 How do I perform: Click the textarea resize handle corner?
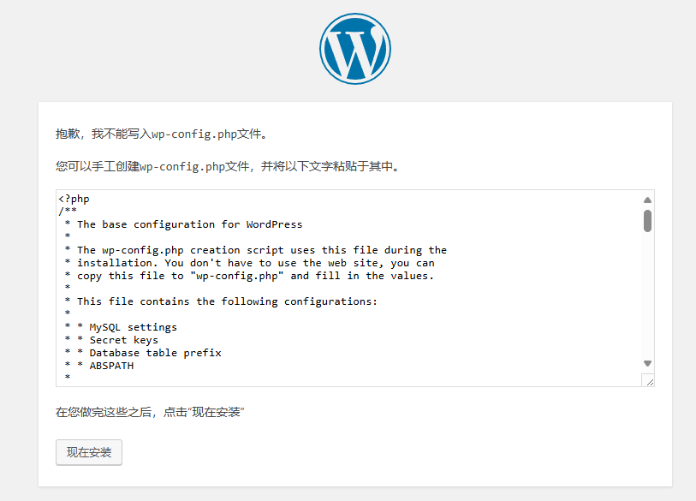[x=649, y=381]
